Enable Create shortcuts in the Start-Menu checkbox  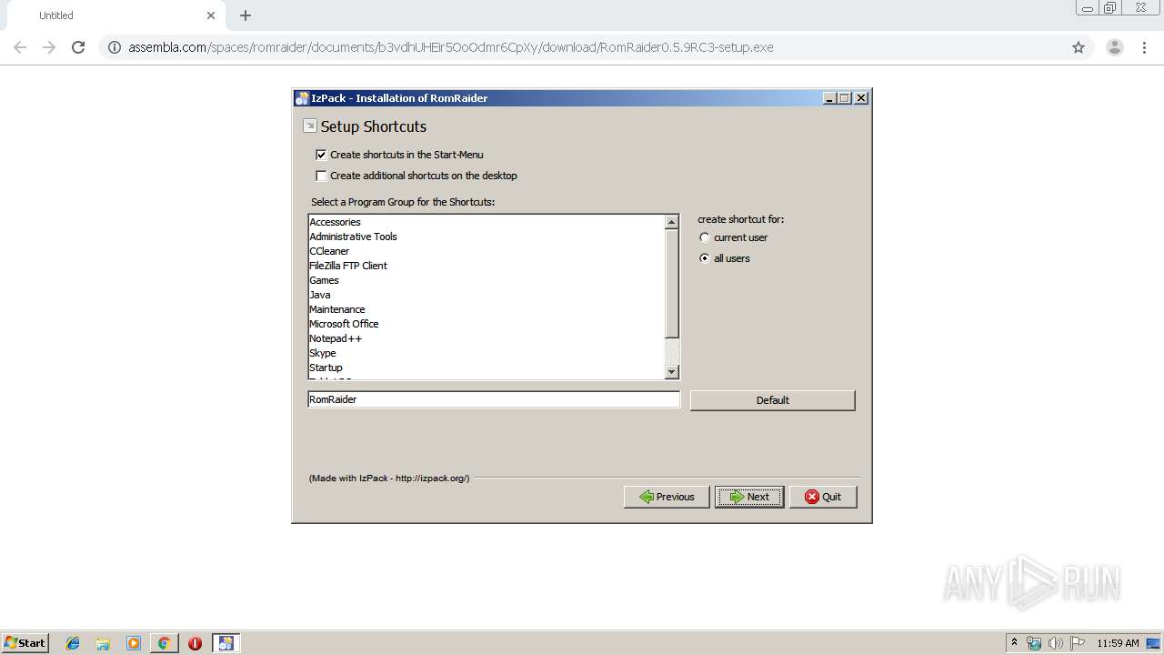(x=321, y=155)
